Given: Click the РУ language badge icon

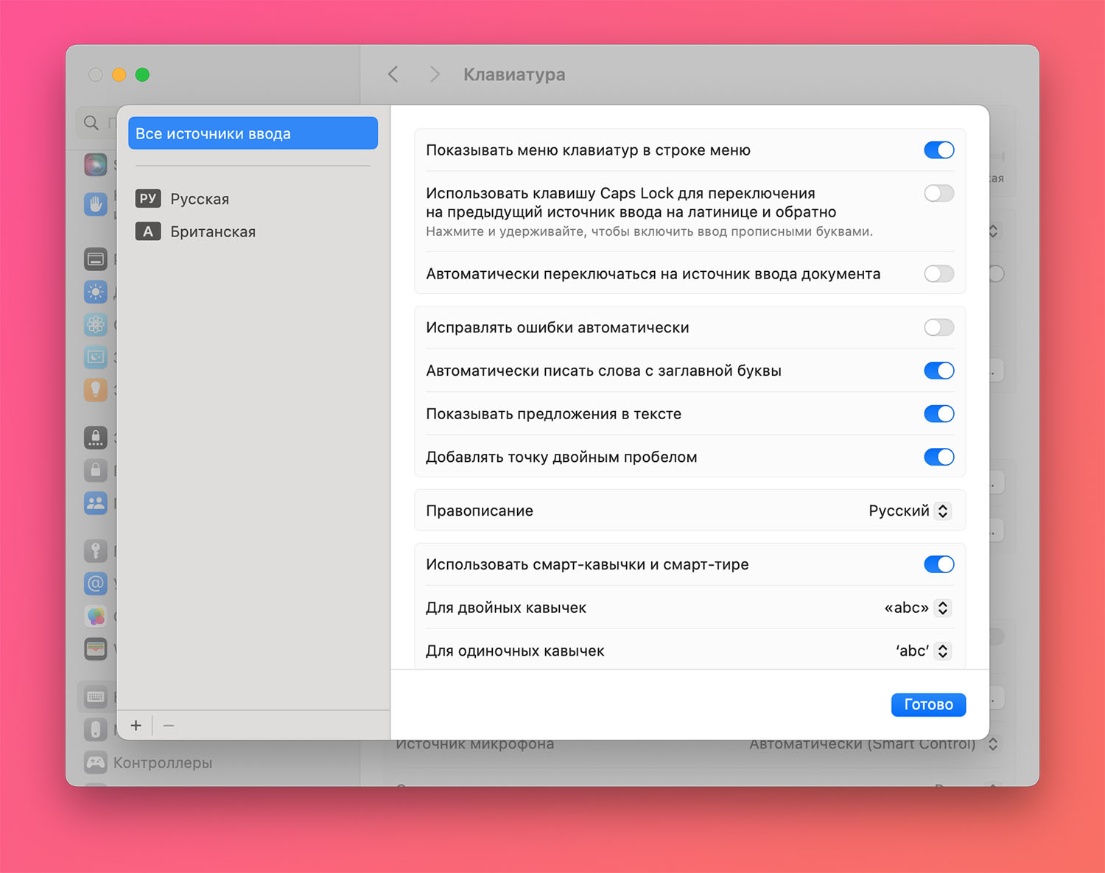Looking at the screenshot, I should click(148, 199).
